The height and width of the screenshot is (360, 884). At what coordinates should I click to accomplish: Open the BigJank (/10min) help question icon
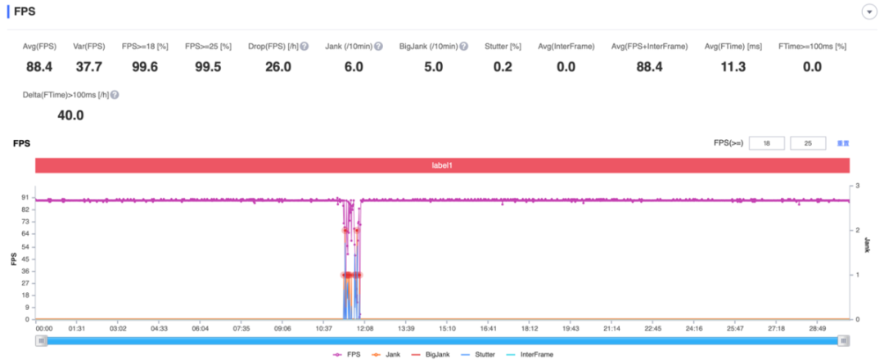coord(463,47)
